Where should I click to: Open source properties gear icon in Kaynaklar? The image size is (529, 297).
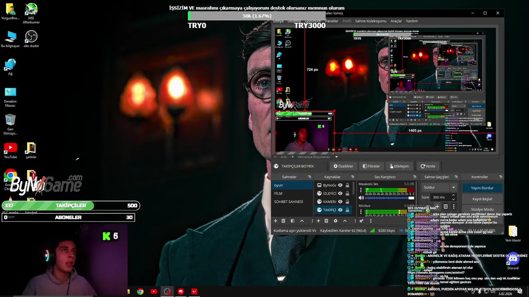click(x=336, y=221)
